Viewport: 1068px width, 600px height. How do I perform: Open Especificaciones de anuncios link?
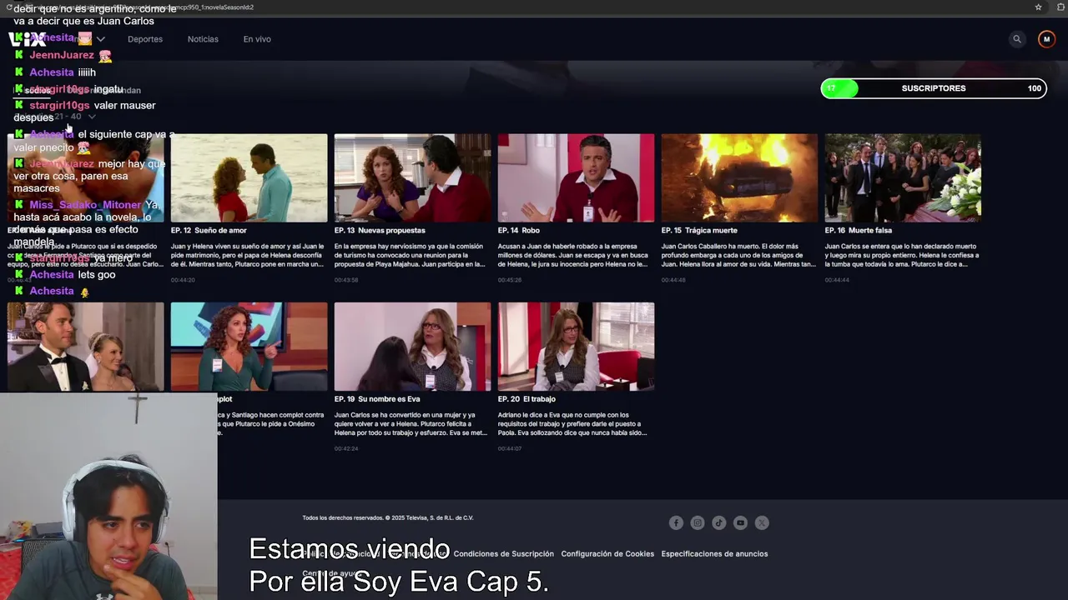(x=714, y=553)
